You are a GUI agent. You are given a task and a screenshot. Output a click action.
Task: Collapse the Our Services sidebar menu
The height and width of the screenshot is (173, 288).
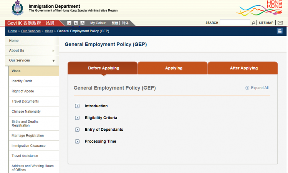[x=53, y=61]
